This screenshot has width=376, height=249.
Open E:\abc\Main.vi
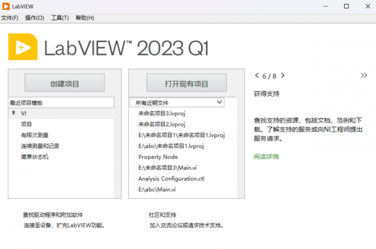tap(157, 190)
